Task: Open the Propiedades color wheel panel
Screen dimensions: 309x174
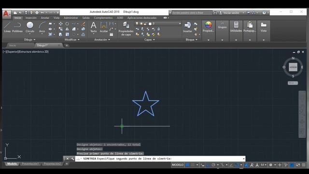Action: click(x=208, y=27)
